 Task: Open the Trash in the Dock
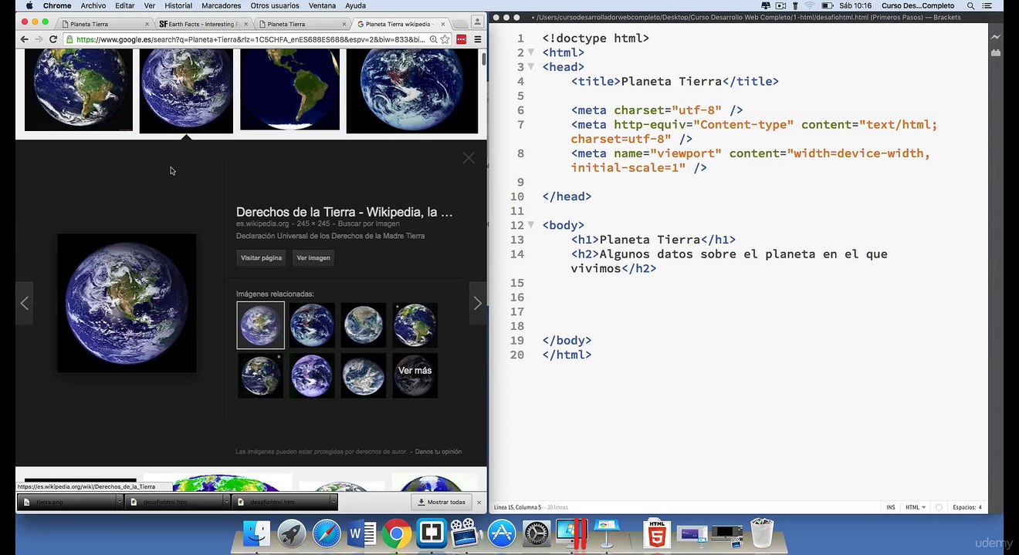pyautogui.click(x=762, y=533)
